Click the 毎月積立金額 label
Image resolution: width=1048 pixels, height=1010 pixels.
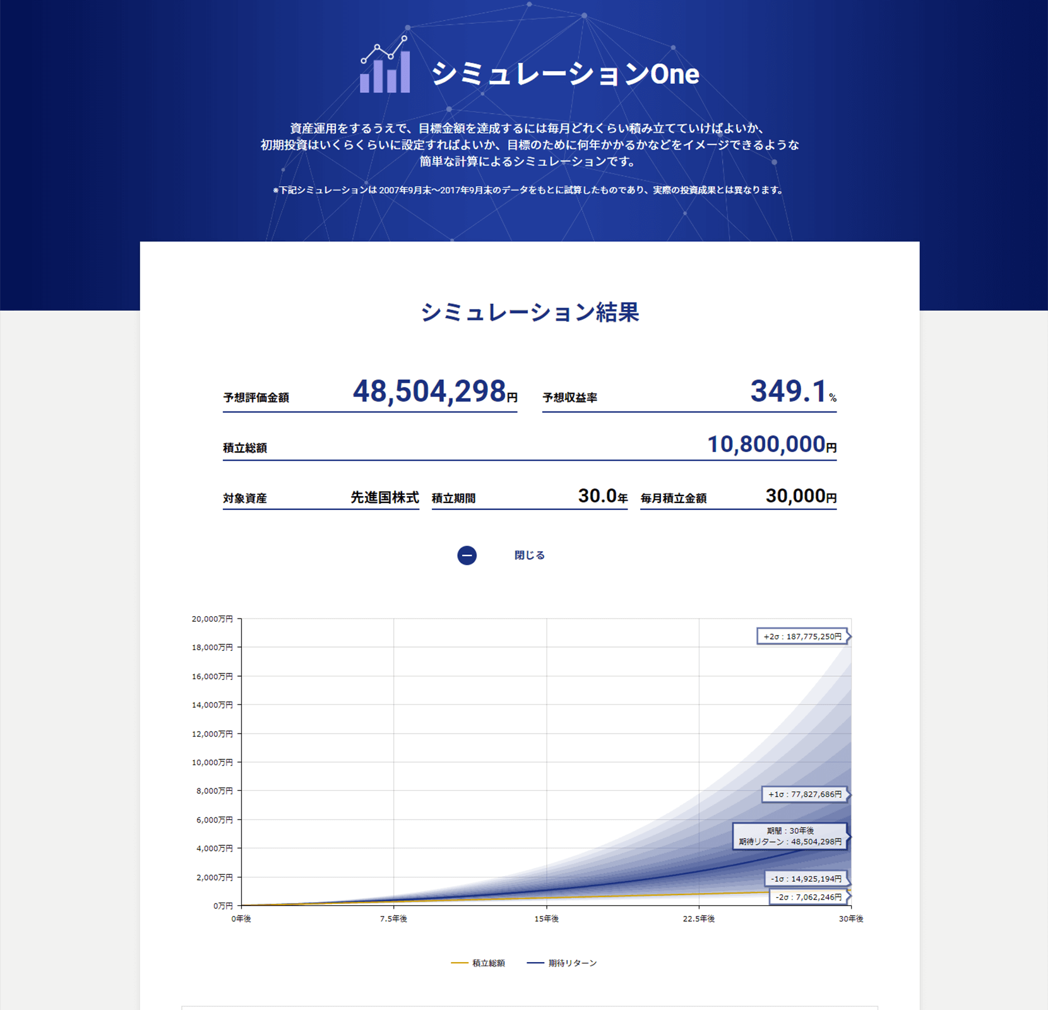(674, 499)
